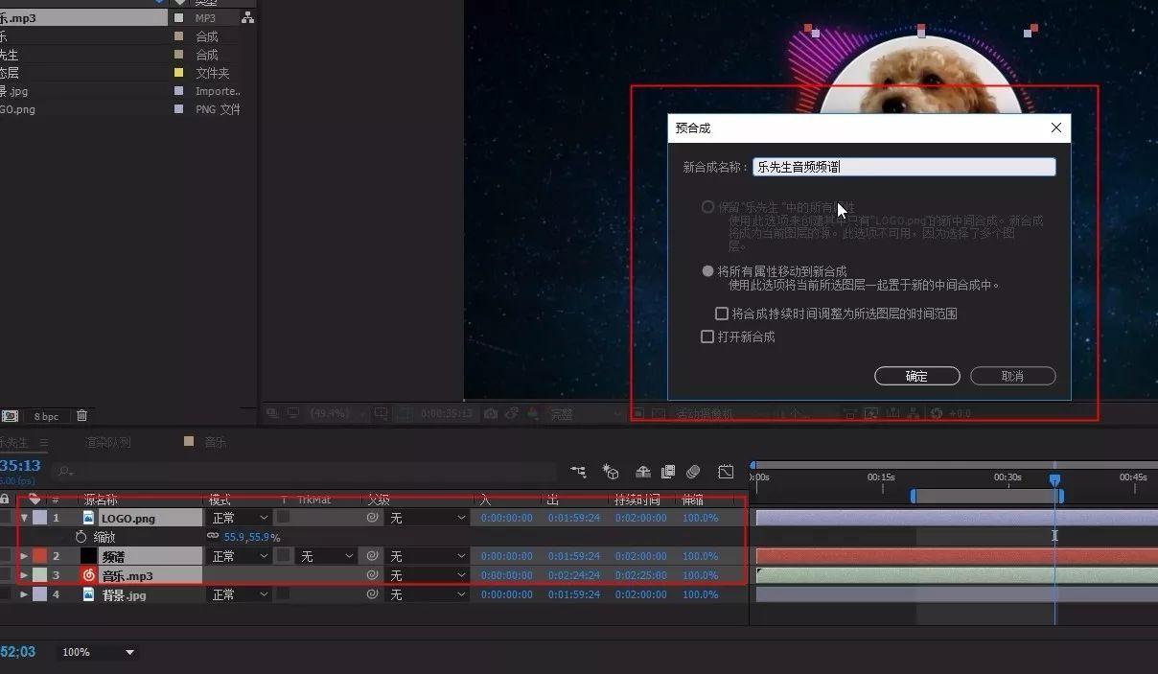
Task: Toggle the hide shy layers icon
Action: click(x=643, y=472)
